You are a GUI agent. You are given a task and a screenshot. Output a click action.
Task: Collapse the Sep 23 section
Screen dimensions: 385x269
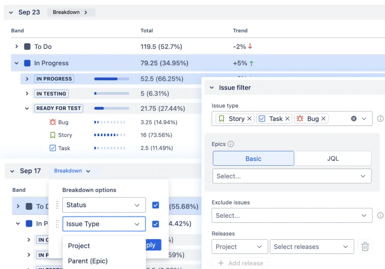[x=11, y=12]
